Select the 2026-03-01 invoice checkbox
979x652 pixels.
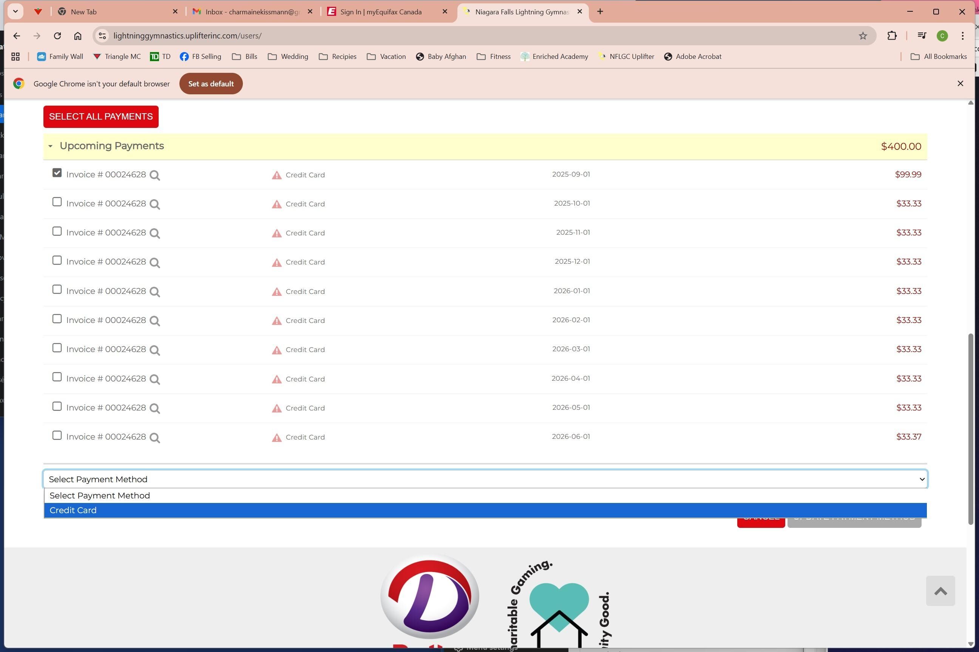[57, 348]
